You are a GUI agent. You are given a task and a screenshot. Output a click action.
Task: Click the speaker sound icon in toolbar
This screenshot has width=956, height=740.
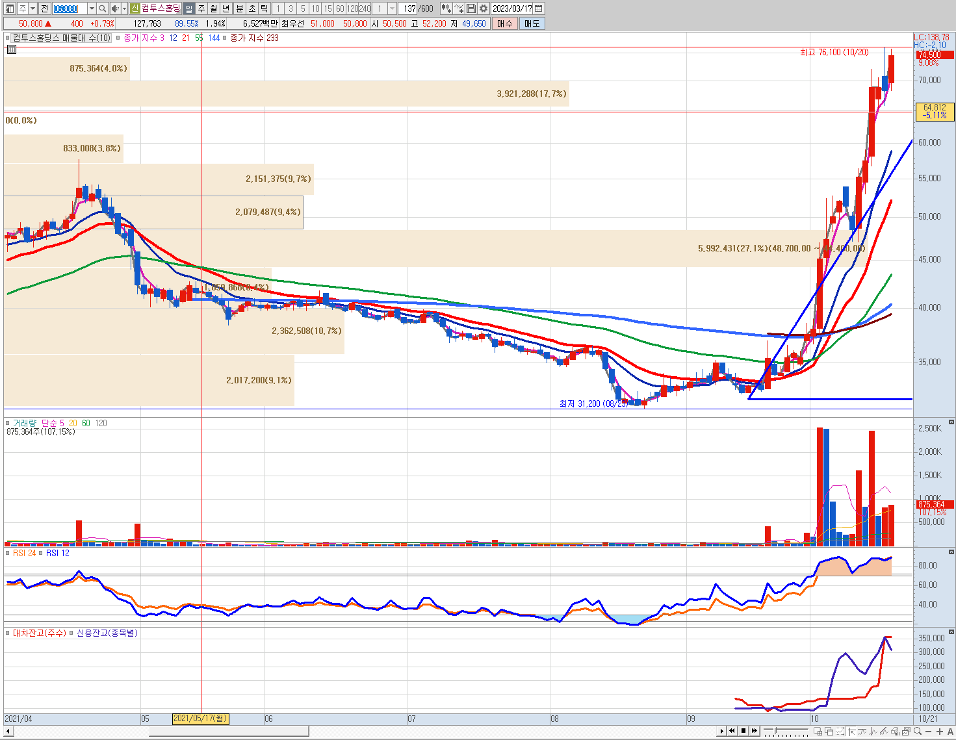(x=114, y=8)
